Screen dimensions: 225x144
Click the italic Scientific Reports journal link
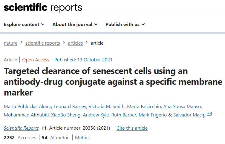click(x=21, y=128)
